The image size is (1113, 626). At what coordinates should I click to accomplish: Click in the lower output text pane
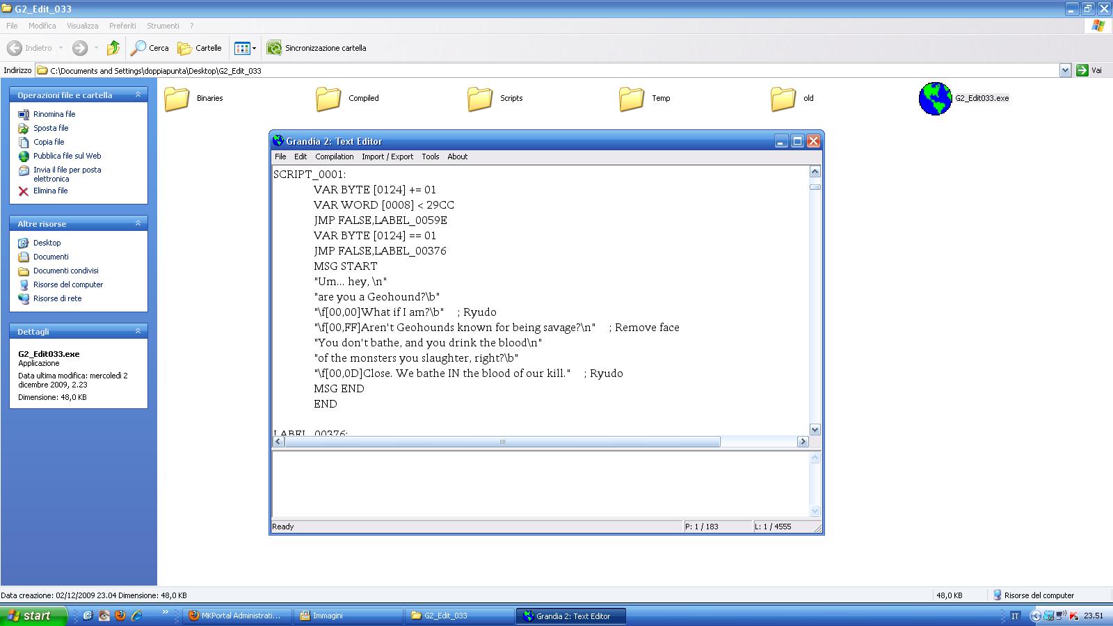pos(541,484)
